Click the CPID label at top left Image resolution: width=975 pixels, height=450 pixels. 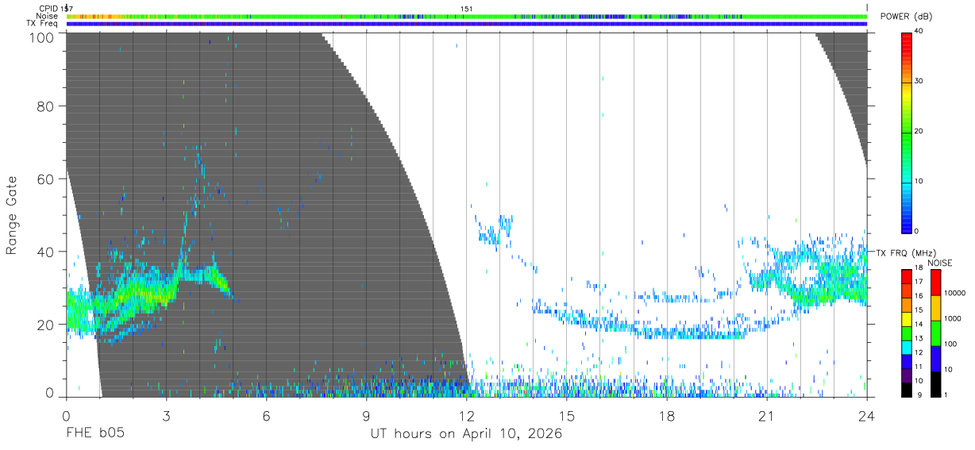47,9
